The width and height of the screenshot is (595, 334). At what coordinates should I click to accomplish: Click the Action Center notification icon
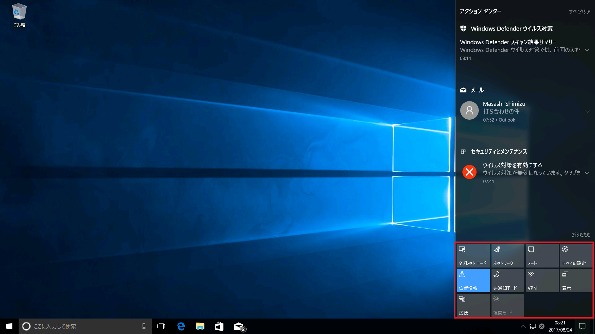coord(582,326)
